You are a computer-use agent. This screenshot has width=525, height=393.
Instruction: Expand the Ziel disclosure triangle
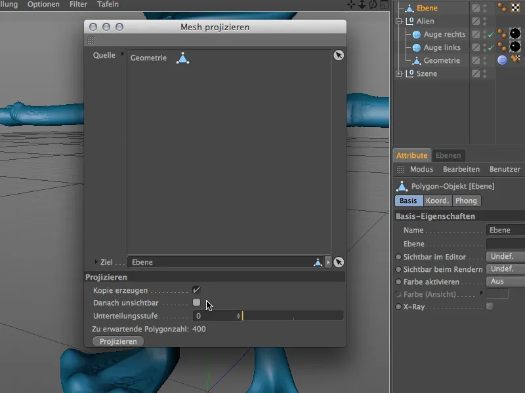point(96,262)
